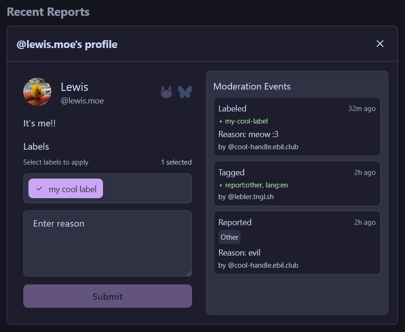This screenshot has height=332, width=405.
Task: Click the @lewis.moe handle under Lewis
Action: point(82,101)
